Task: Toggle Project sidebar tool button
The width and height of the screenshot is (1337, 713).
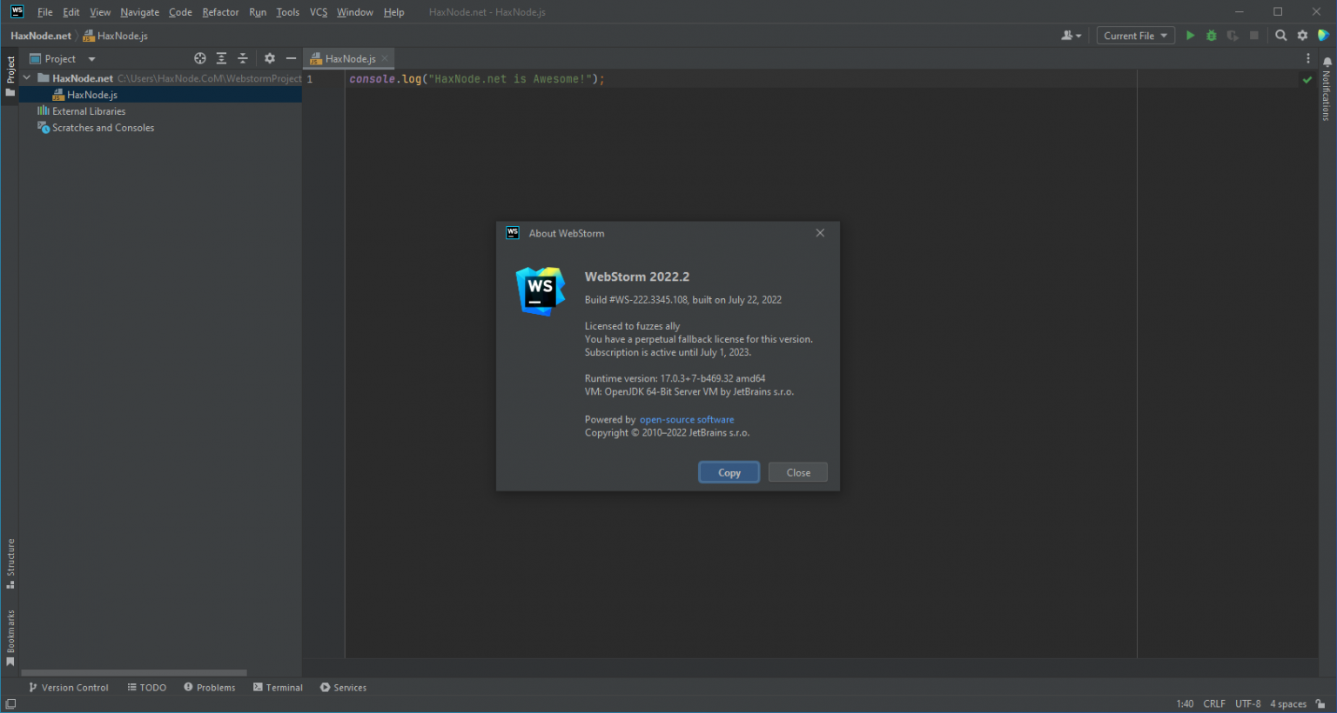Action: pos(10,76)
